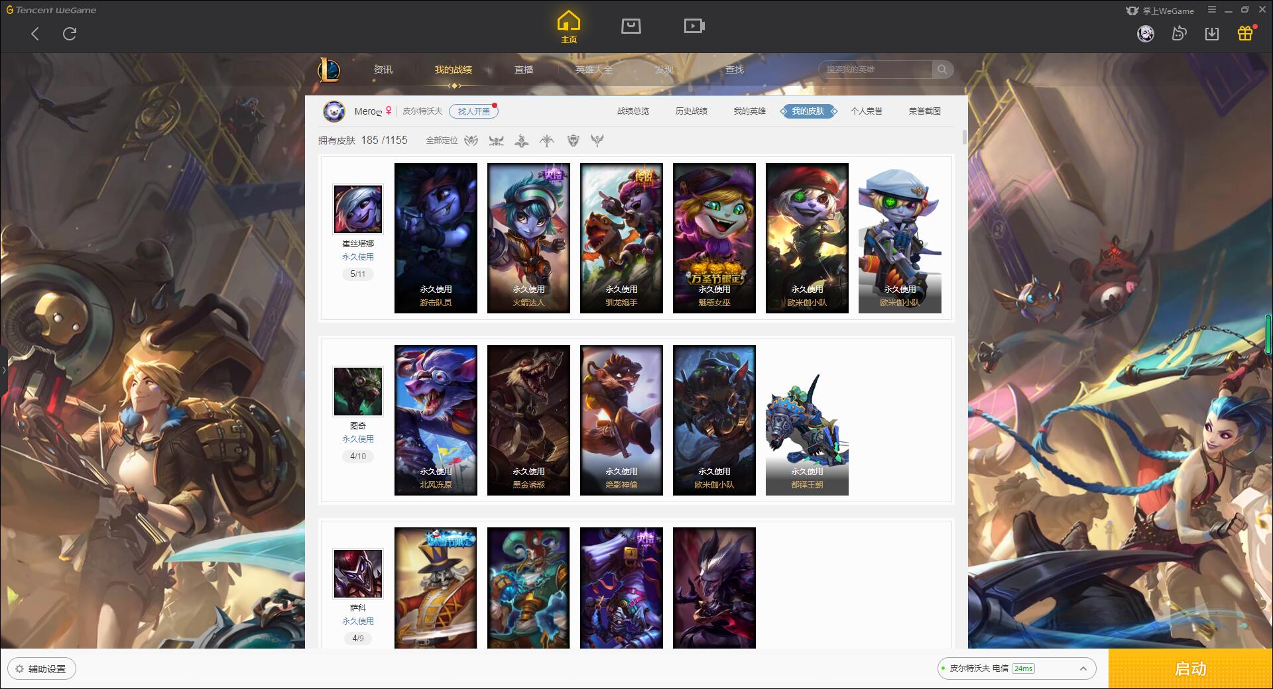Click the Mero profile avatar
This screenshot has width=1273, height=689.
coord(334,111)
